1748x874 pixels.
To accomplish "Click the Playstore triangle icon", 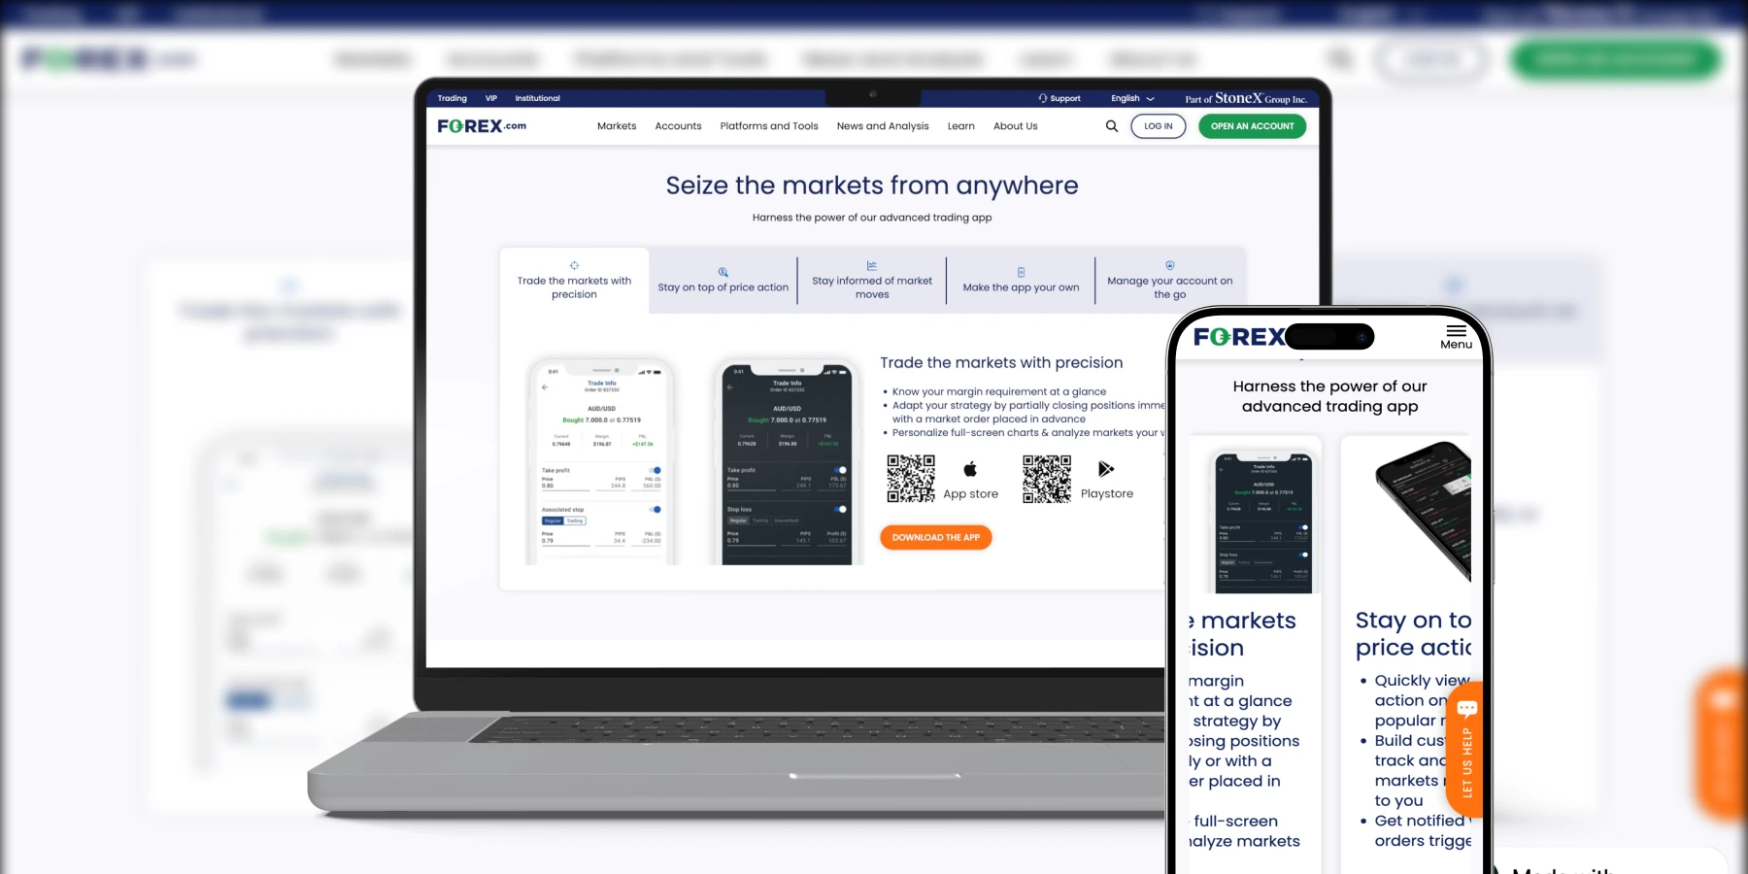I will tap(1106, 467).
